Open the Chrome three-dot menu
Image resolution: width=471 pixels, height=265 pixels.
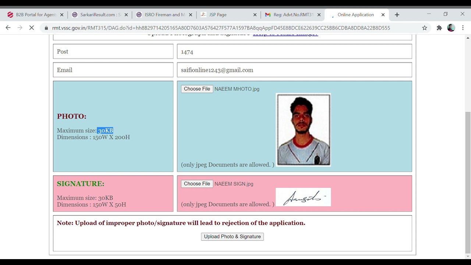click(463, 28)
